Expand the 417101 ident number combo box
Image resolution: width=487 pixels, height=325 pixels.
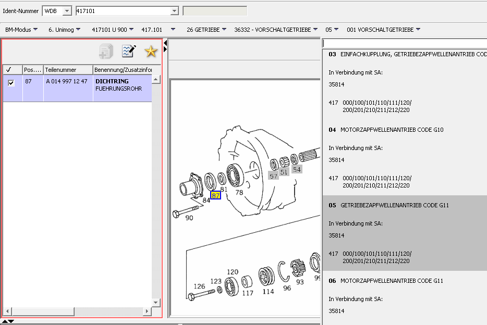click(174, 11)
